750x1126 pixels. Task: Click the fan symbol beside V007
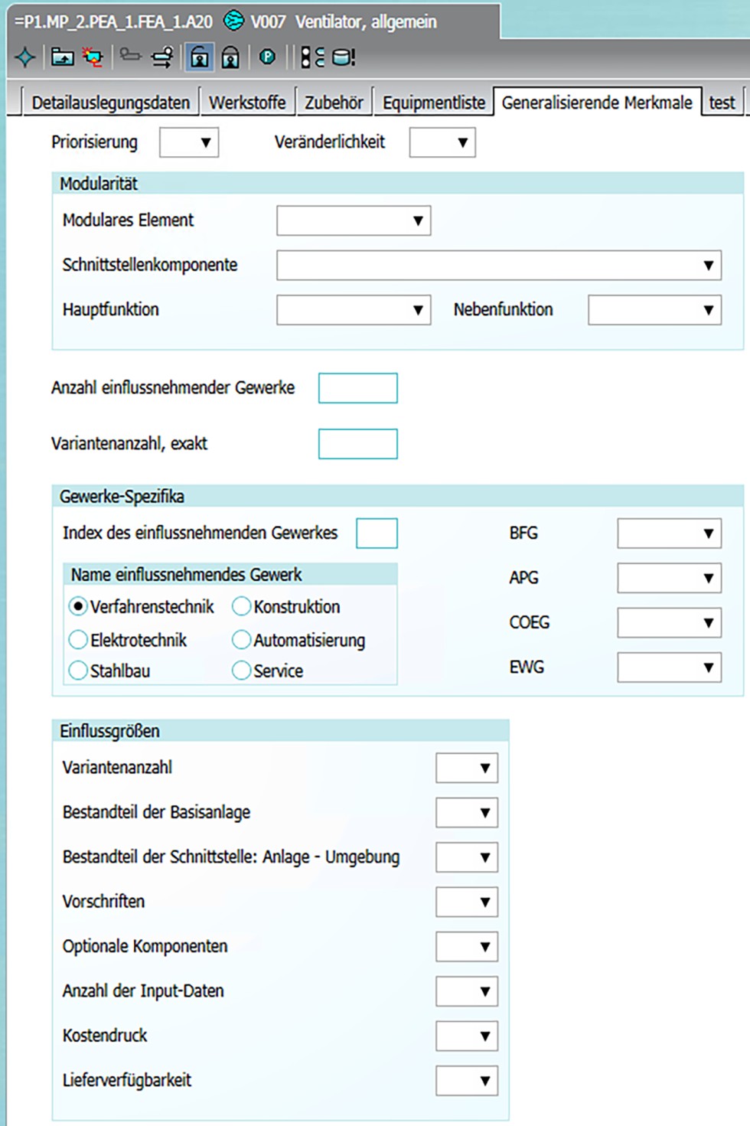click(x=233, y=21)
